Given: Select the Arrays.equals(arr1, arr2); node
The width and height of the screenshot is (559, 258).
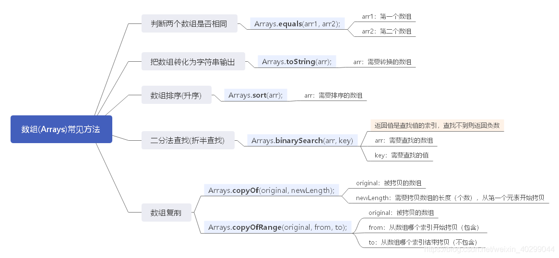Looking at the screenshot, I should click(297, 24).
